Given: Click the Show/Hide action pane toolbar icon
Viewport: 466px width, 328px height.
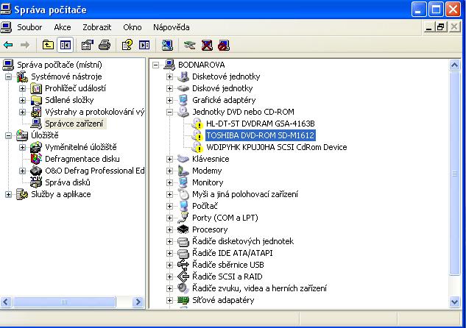Looking at the screenshot, I should pos(144,45).
